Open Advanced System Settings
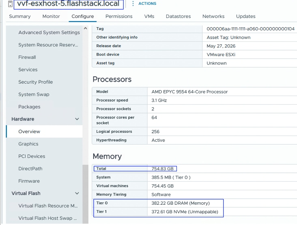Screen dimensions: 297x225 (x=49, y=32)
